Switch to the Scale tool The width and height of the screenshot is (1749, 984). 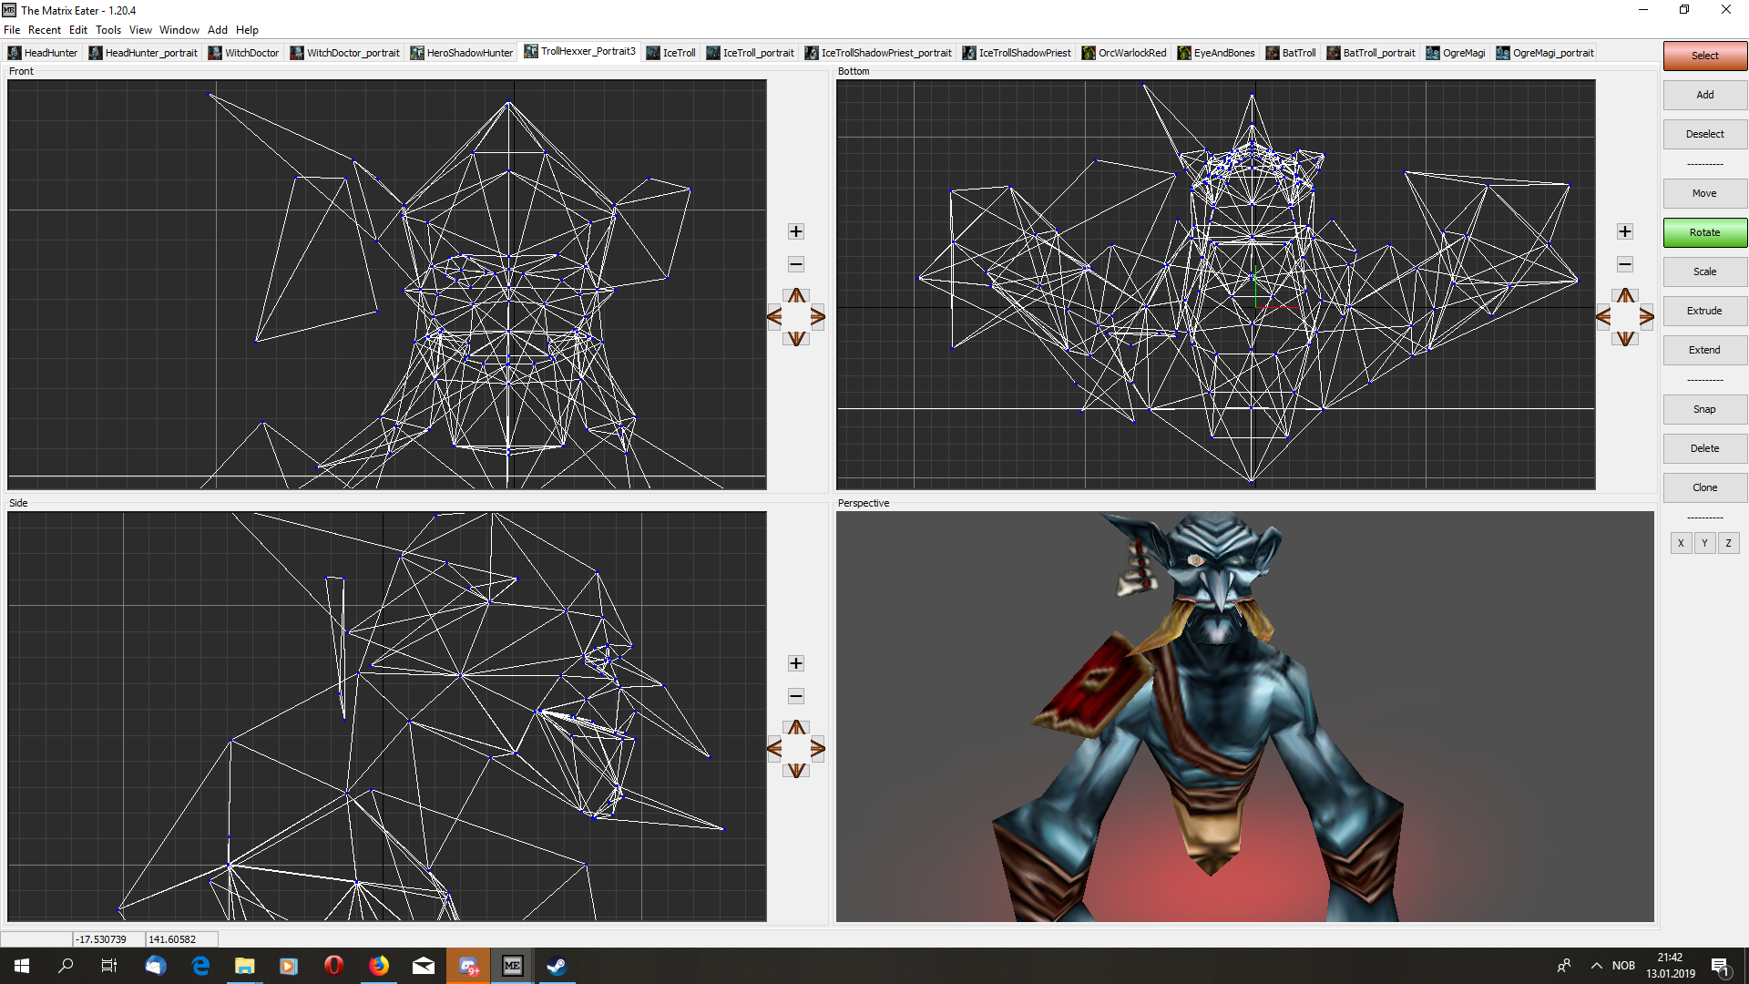coord(1704,272)
